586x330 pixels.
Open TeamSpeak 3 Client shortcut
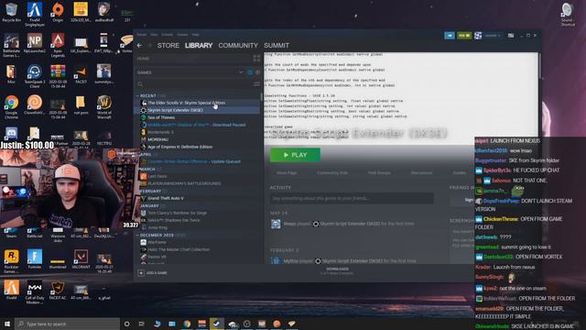[x=35, y=75]
